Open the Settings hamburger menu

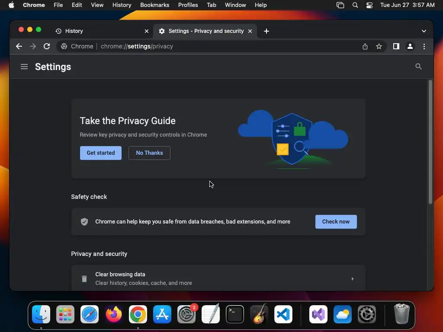(24, 67)
